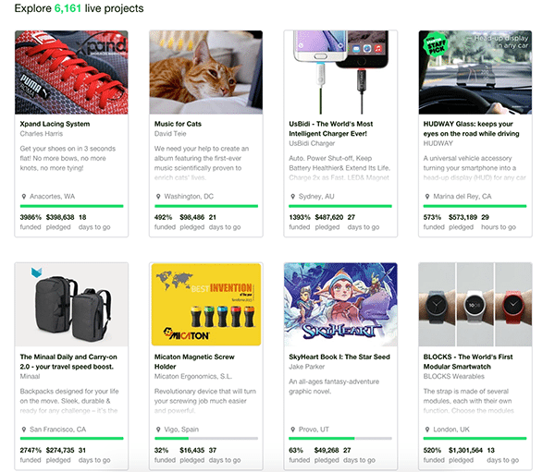Click the location pin beside Washington, DC

click(157, 197)
